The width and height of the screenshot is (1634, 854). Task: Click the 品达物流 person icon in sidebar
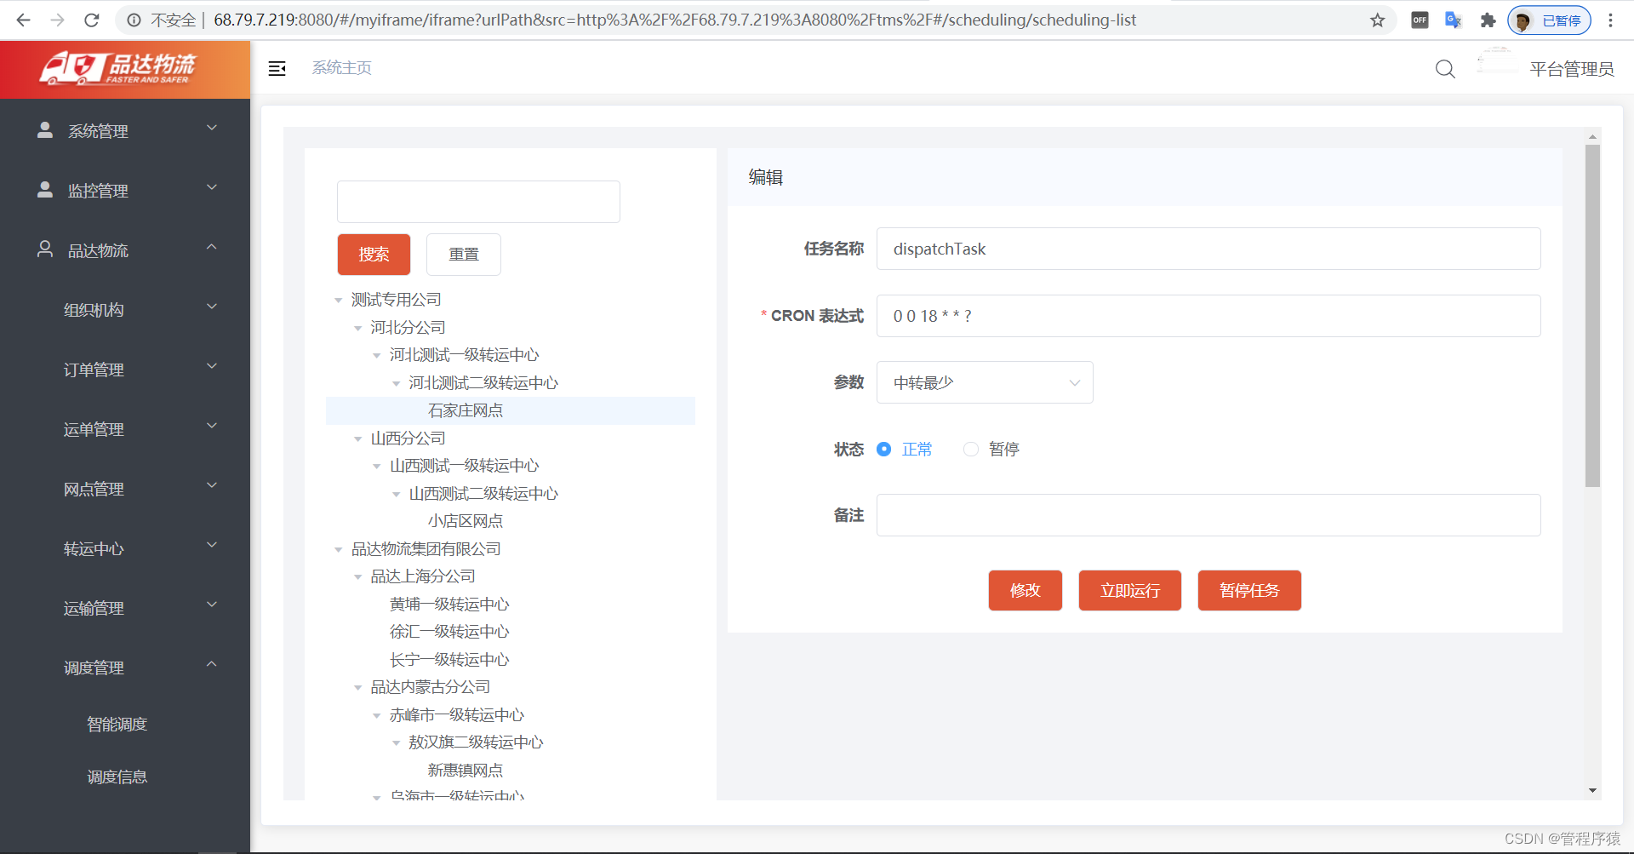click(45, 249)
